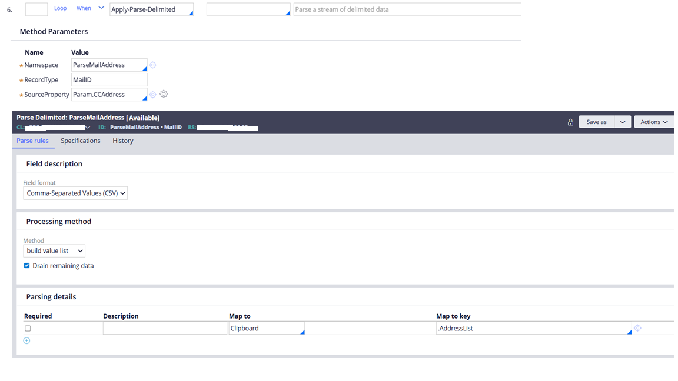
Task: Add a parsing row with plus icon
Action: (x=26, y=341)
